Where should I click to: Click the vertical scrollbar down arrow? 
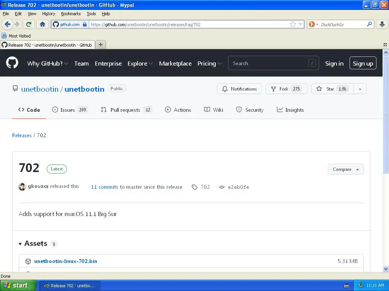386,269
